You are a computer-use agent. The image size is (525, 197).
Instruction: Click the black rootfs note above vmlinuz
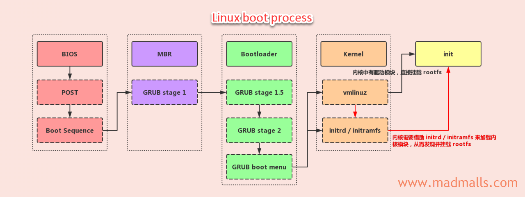point(397,72)
